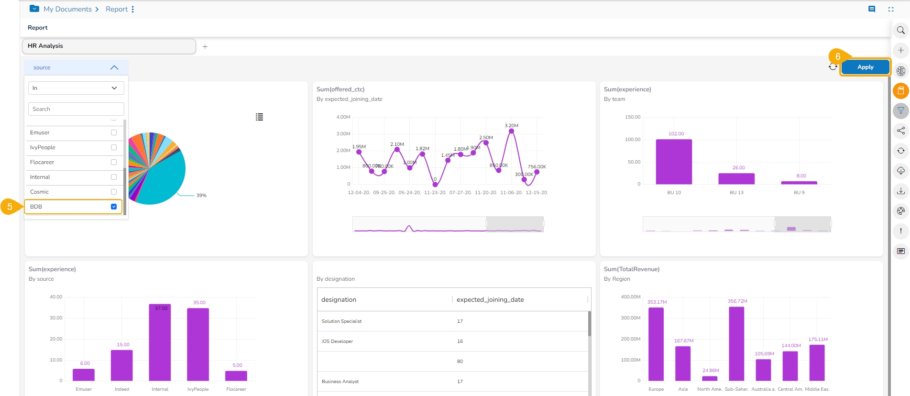Go to My Documents breadcrumb link
The image size is (910, 396).
[x=67, y=9]
